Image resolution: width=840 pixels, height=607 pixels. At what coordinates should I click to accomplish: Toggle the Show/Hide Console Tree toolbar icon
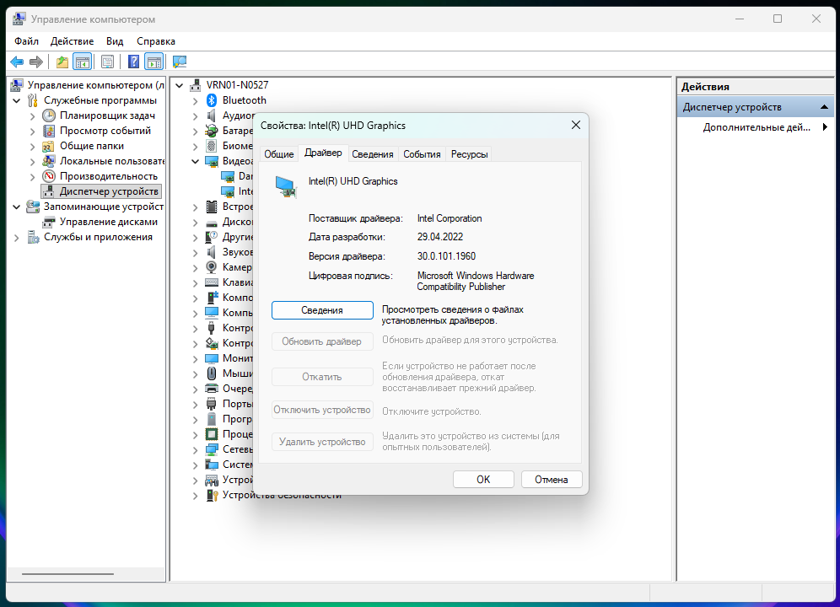point(83,62)
